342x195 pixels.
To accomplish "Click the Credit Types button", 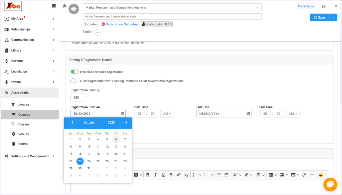I will click(x=306, y=6).
